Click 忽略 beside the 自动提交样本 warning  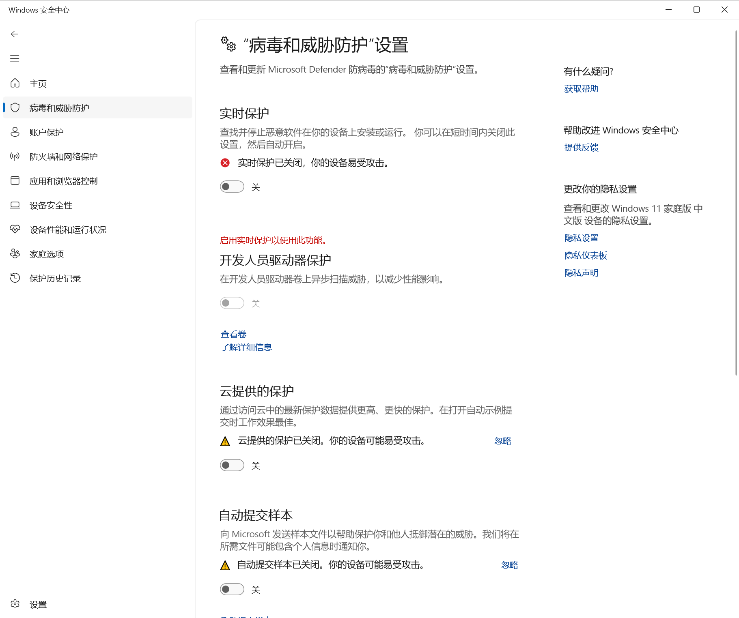pyautogui.click(x=509, y=565)
